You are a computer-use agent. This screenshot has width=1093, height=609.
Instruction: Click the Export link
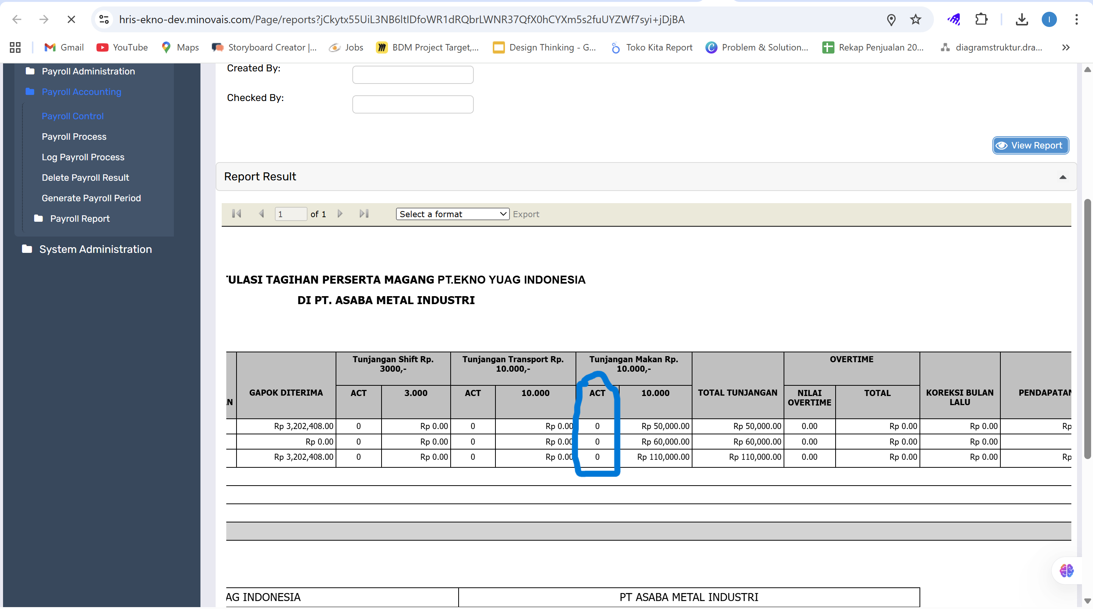(x=526, y=214)
